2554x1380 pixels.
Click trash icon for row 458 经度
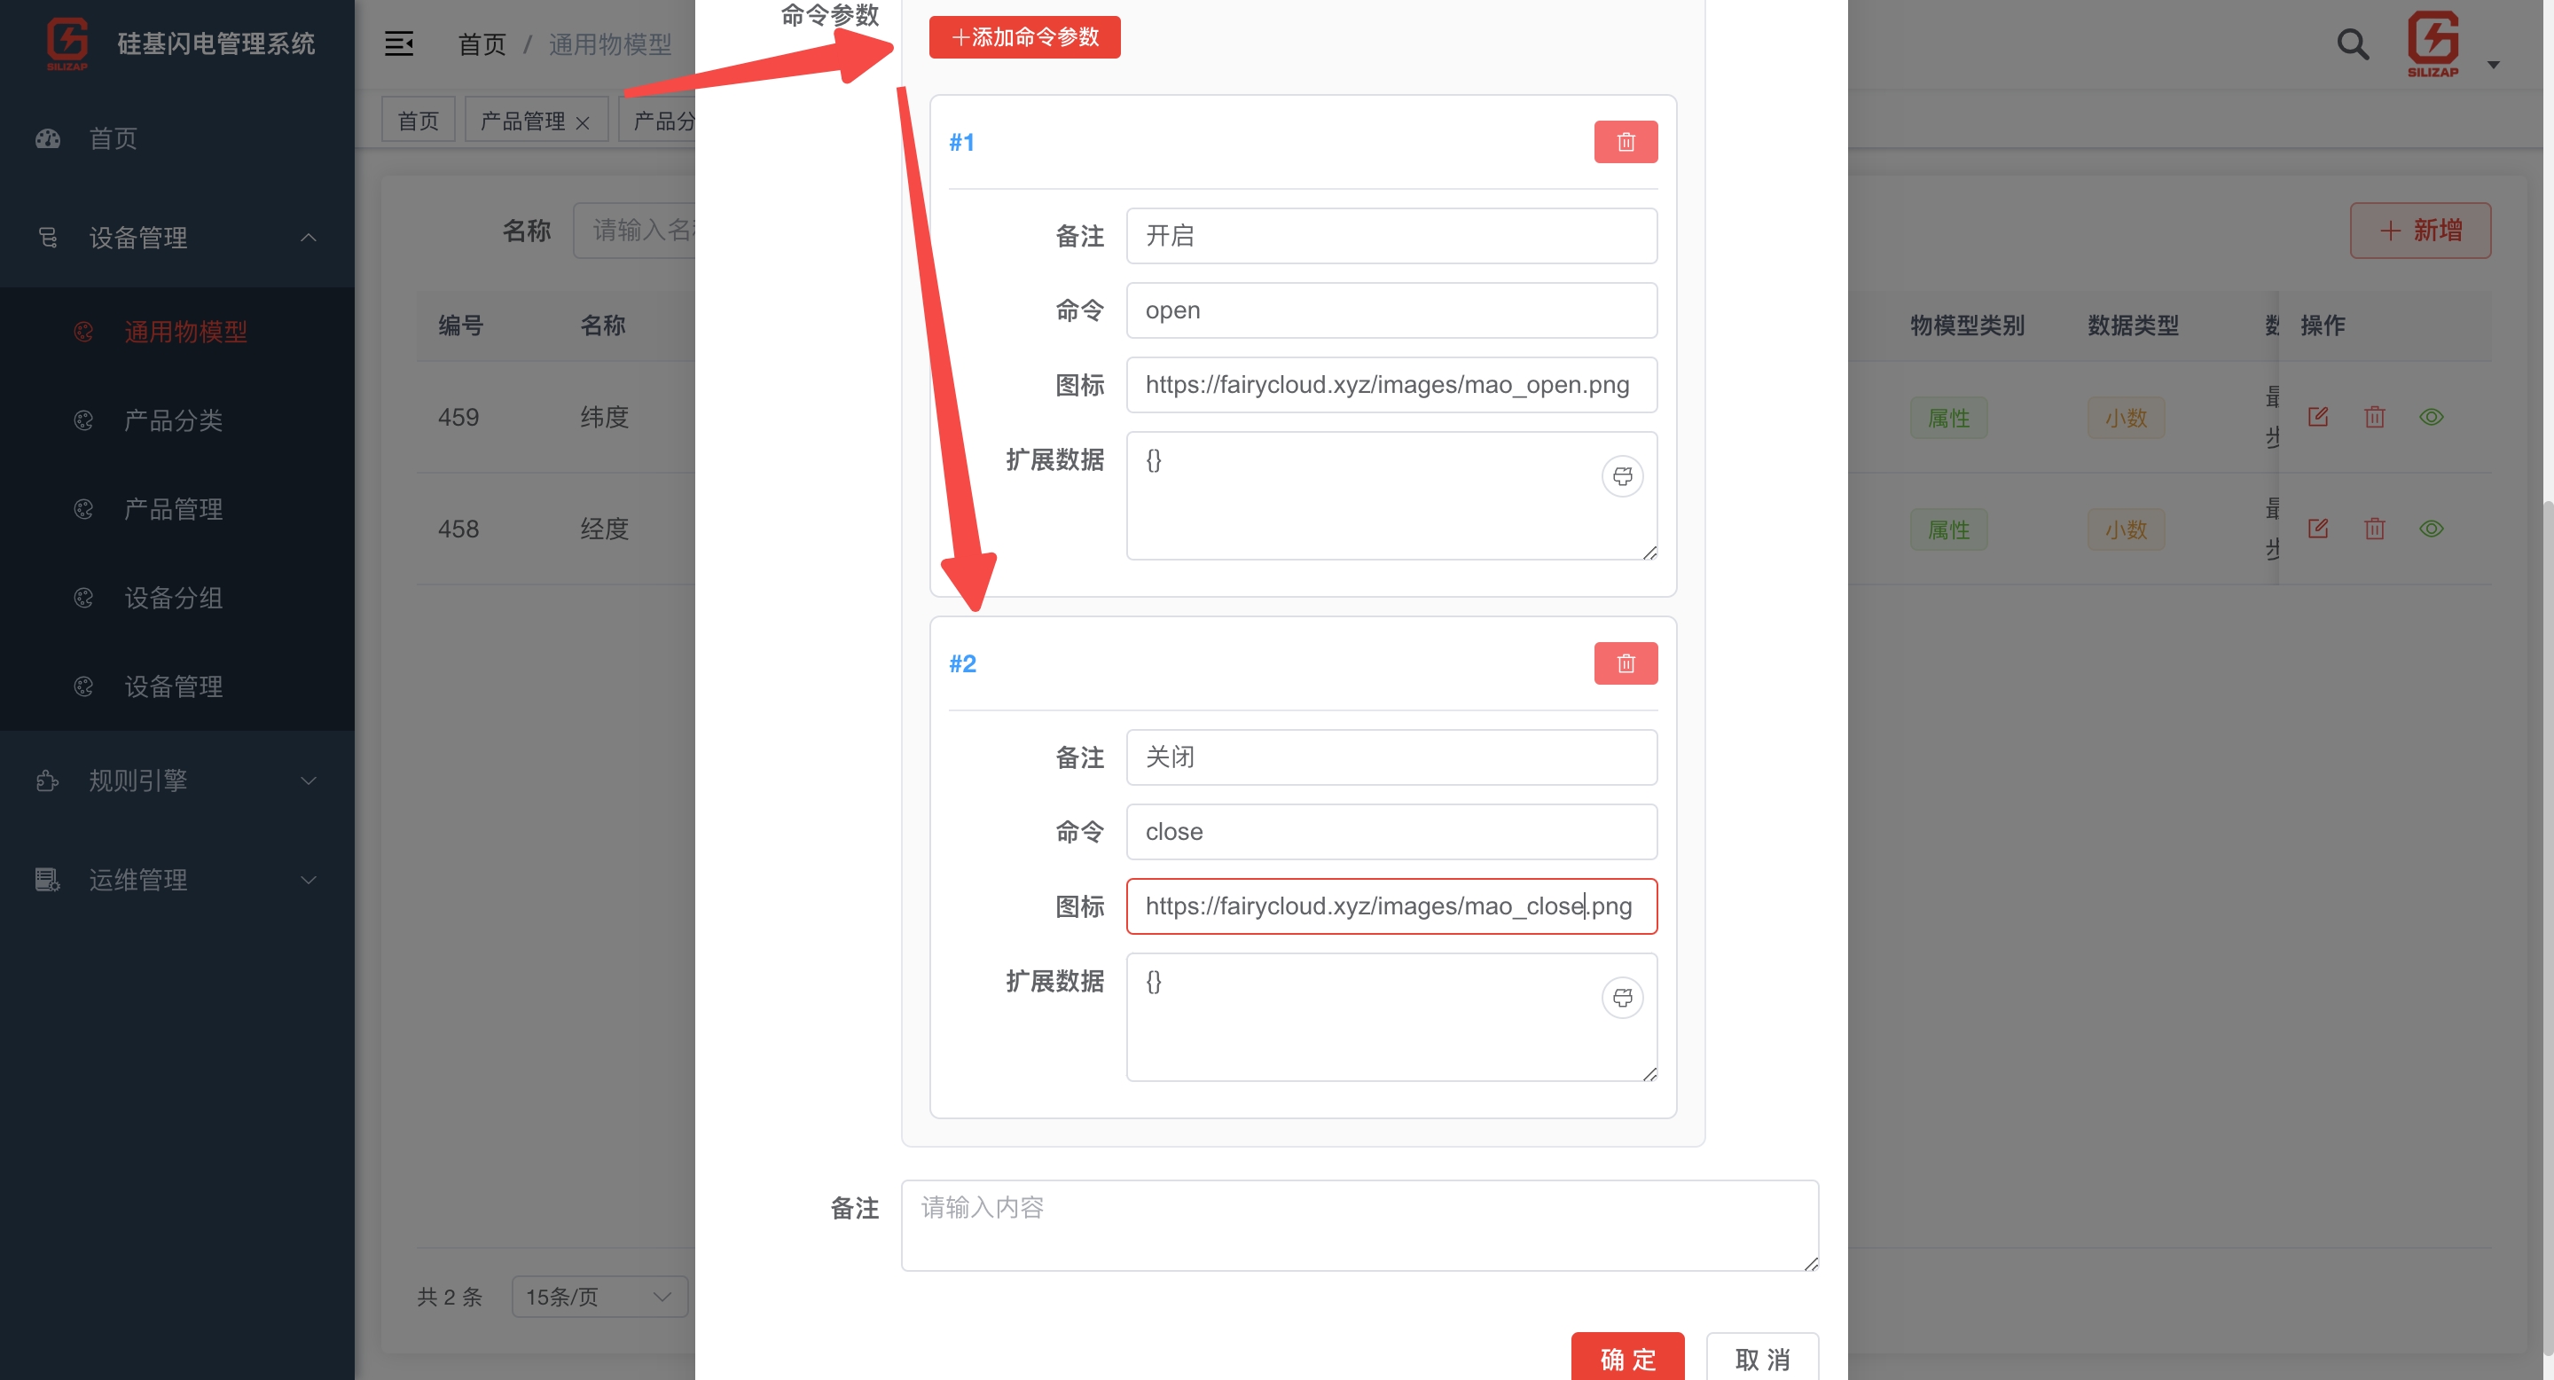pos(2375,529)
